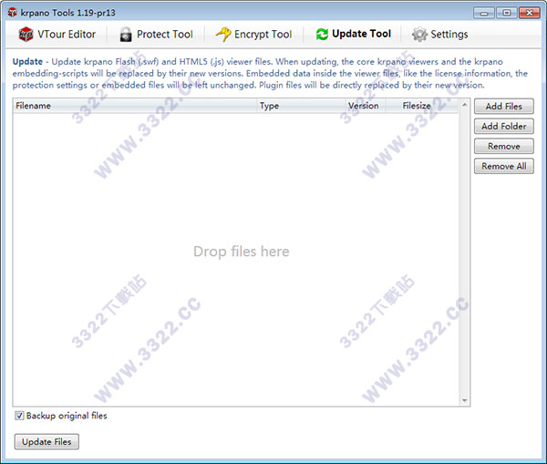Sort by the Version column header
This screenshot has height=464, width=547.
pyautogui.click(x=366, y=106)
